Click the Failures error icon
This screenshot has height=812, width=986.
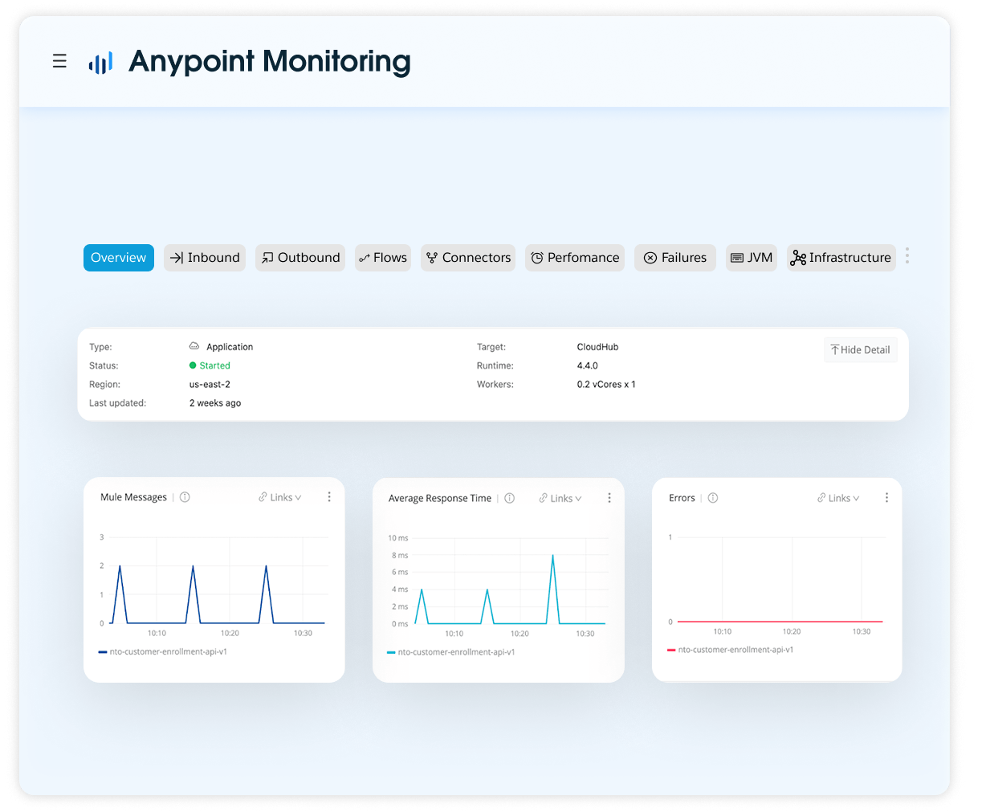tap(650, 257)
